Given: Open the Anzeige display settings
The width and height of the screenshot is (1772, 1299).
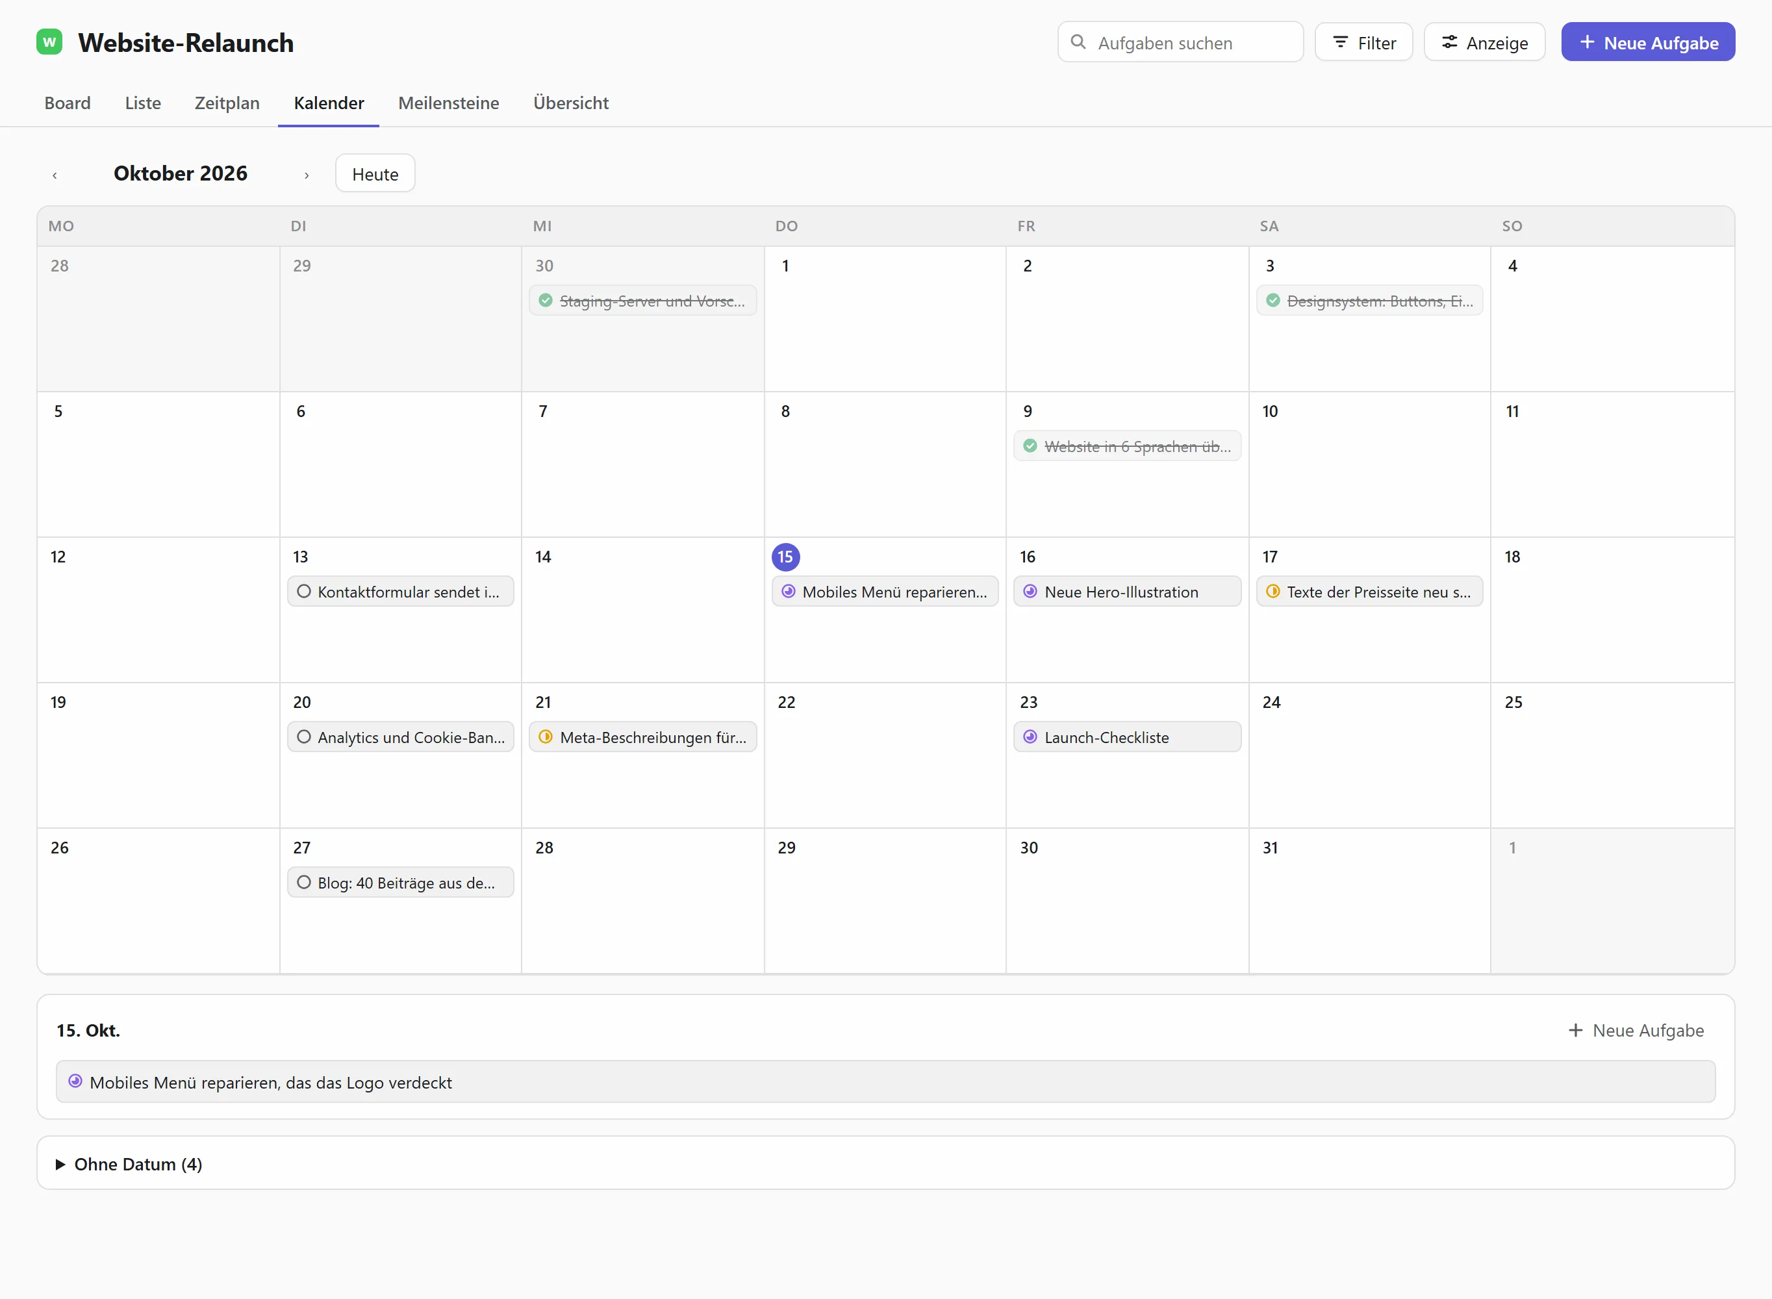Looking at the screenshot, I should pyautogui.click(x=1484, y=42).
